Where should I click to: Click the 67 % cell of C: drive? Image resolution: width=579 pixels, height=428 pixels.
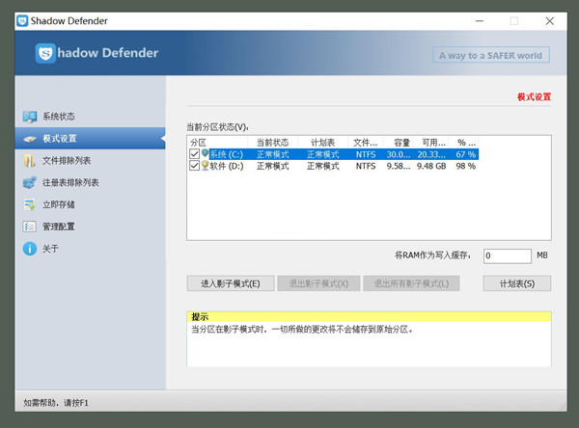point(466,154)
